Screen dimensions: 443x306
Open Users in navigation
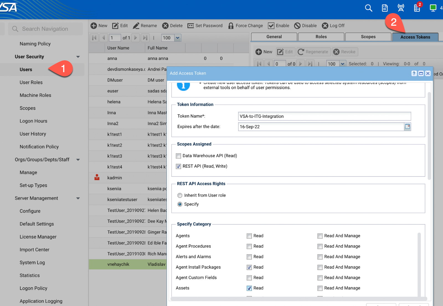(x=26, y=69)
